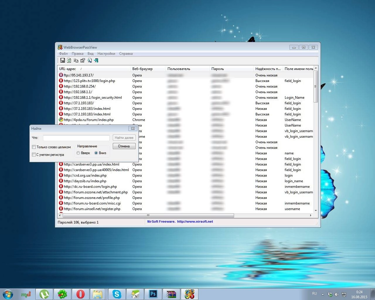This screenshot has height=300, width=375.
Task: Select the http://forum.uinsell.net/register.php row
Action: click(185, 209)
